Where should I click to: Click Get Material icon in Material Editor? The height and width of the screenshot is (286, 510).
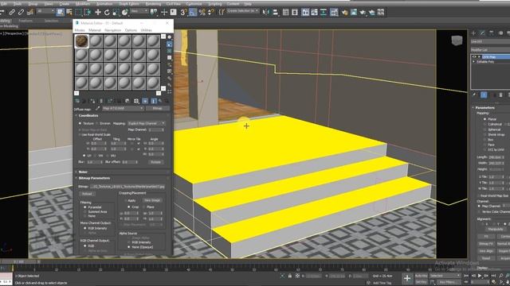[77, 101]
